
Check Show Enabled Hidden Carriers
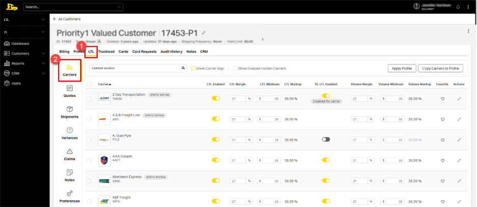pos(235,68)
